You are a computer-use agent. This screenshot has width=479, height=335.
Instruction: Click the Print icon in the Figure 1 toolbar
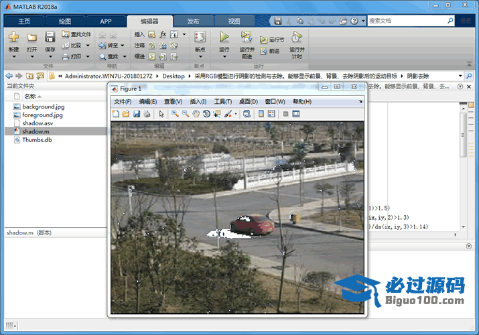pyautogui.click(x=147, y=114)
